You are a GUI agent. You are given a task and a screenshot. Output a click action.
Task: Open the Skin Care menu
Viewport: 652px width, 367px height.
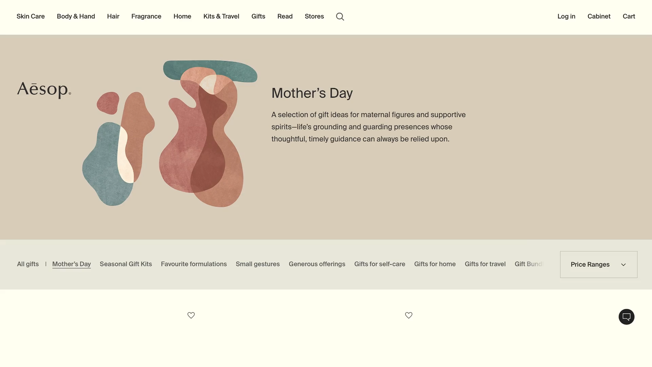point(31,16)
